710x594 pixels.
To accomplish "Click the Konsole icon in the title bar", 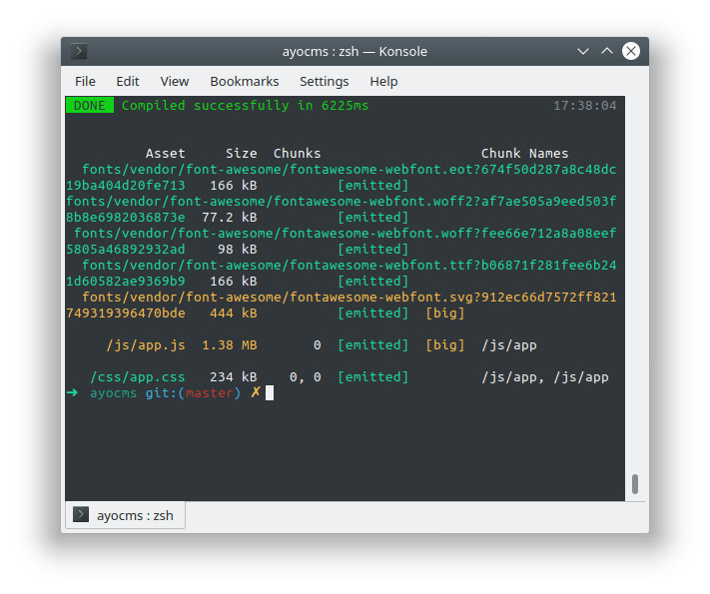I will click(x=80, y=52).
